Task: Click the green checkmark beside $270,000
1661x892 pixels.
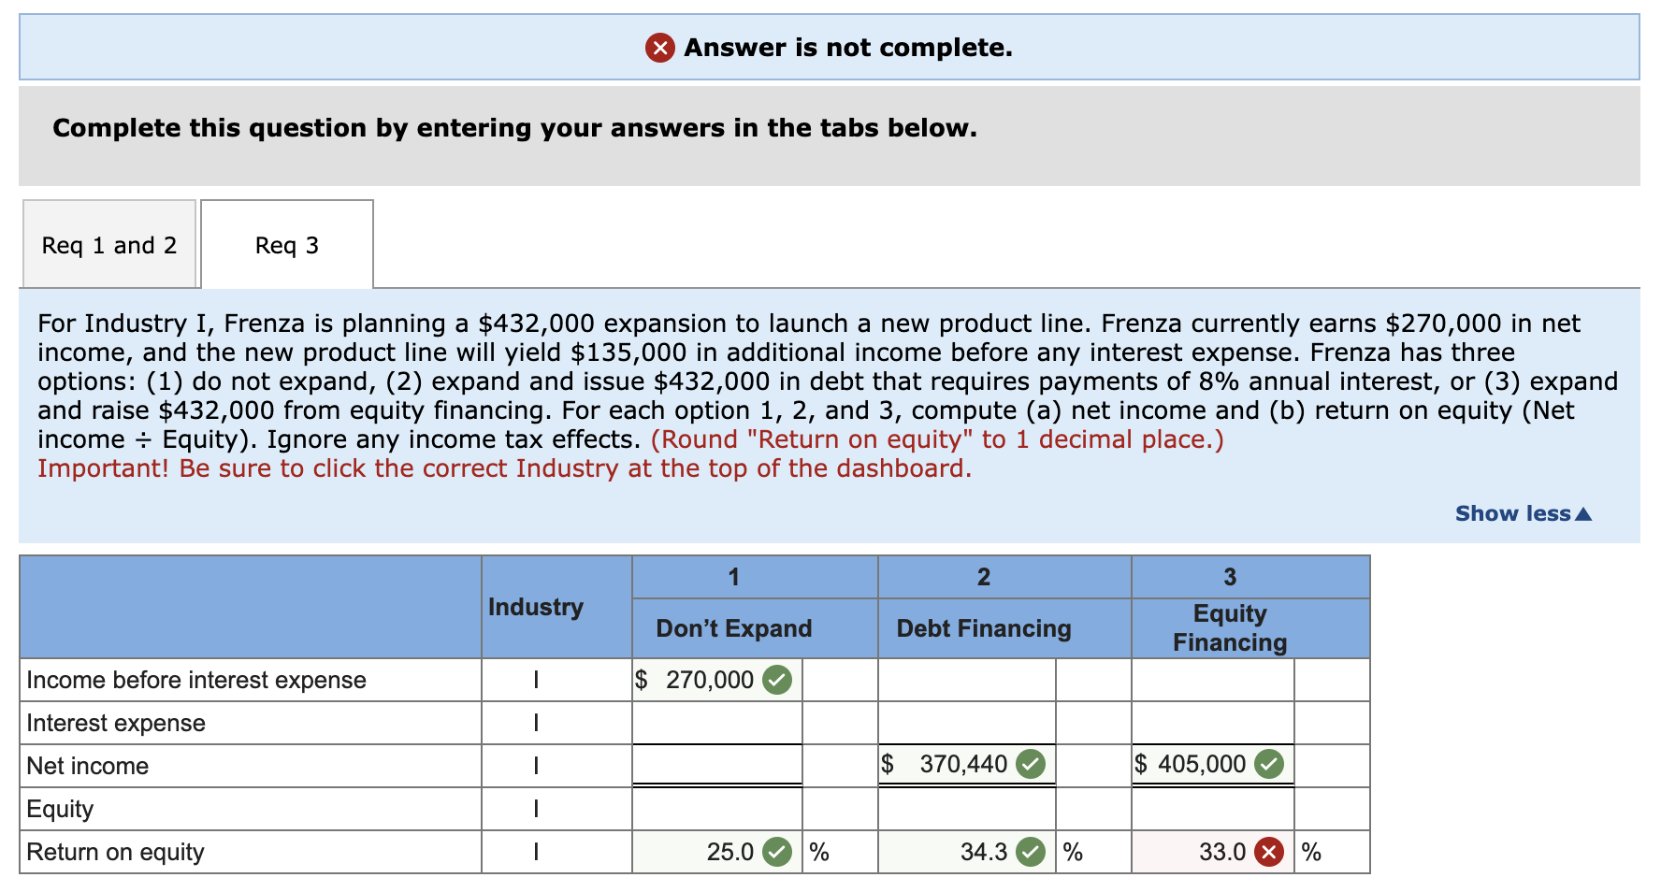Action: pos(777,680)
